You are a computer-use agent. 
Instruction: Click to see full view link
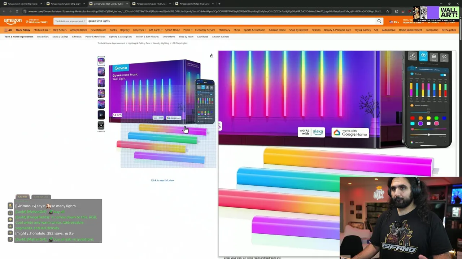pyautogui.click(x=162, y=180)
